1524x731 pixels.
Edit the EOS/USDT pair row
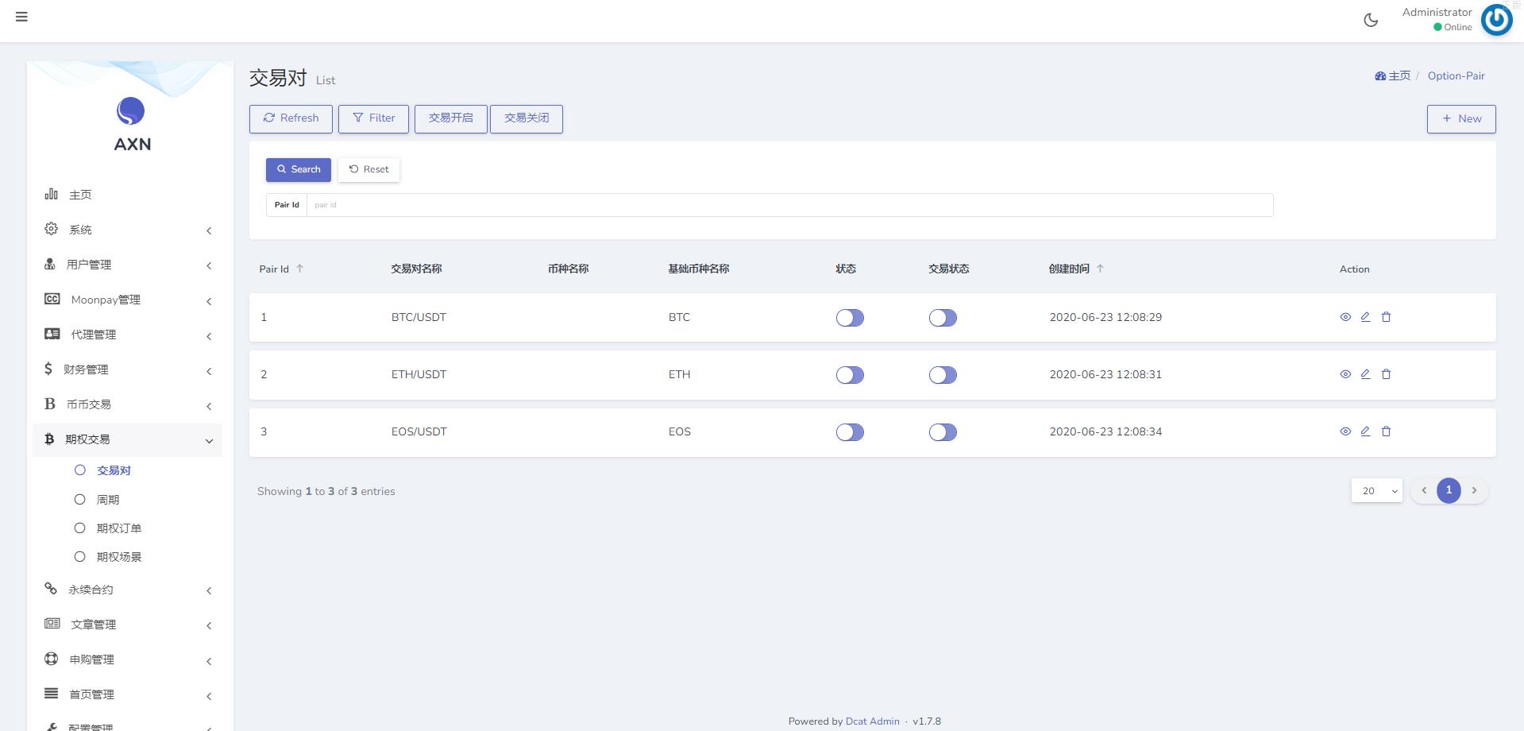coord(1365,431)
